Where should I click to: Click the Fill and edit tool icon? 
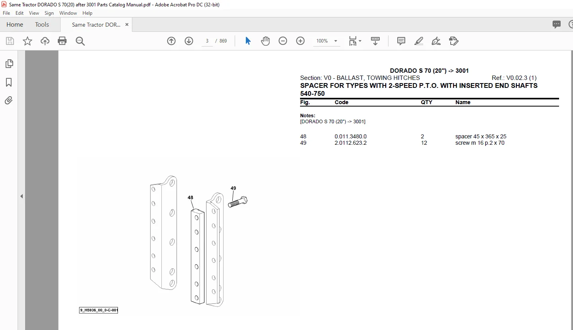point(454,41)
